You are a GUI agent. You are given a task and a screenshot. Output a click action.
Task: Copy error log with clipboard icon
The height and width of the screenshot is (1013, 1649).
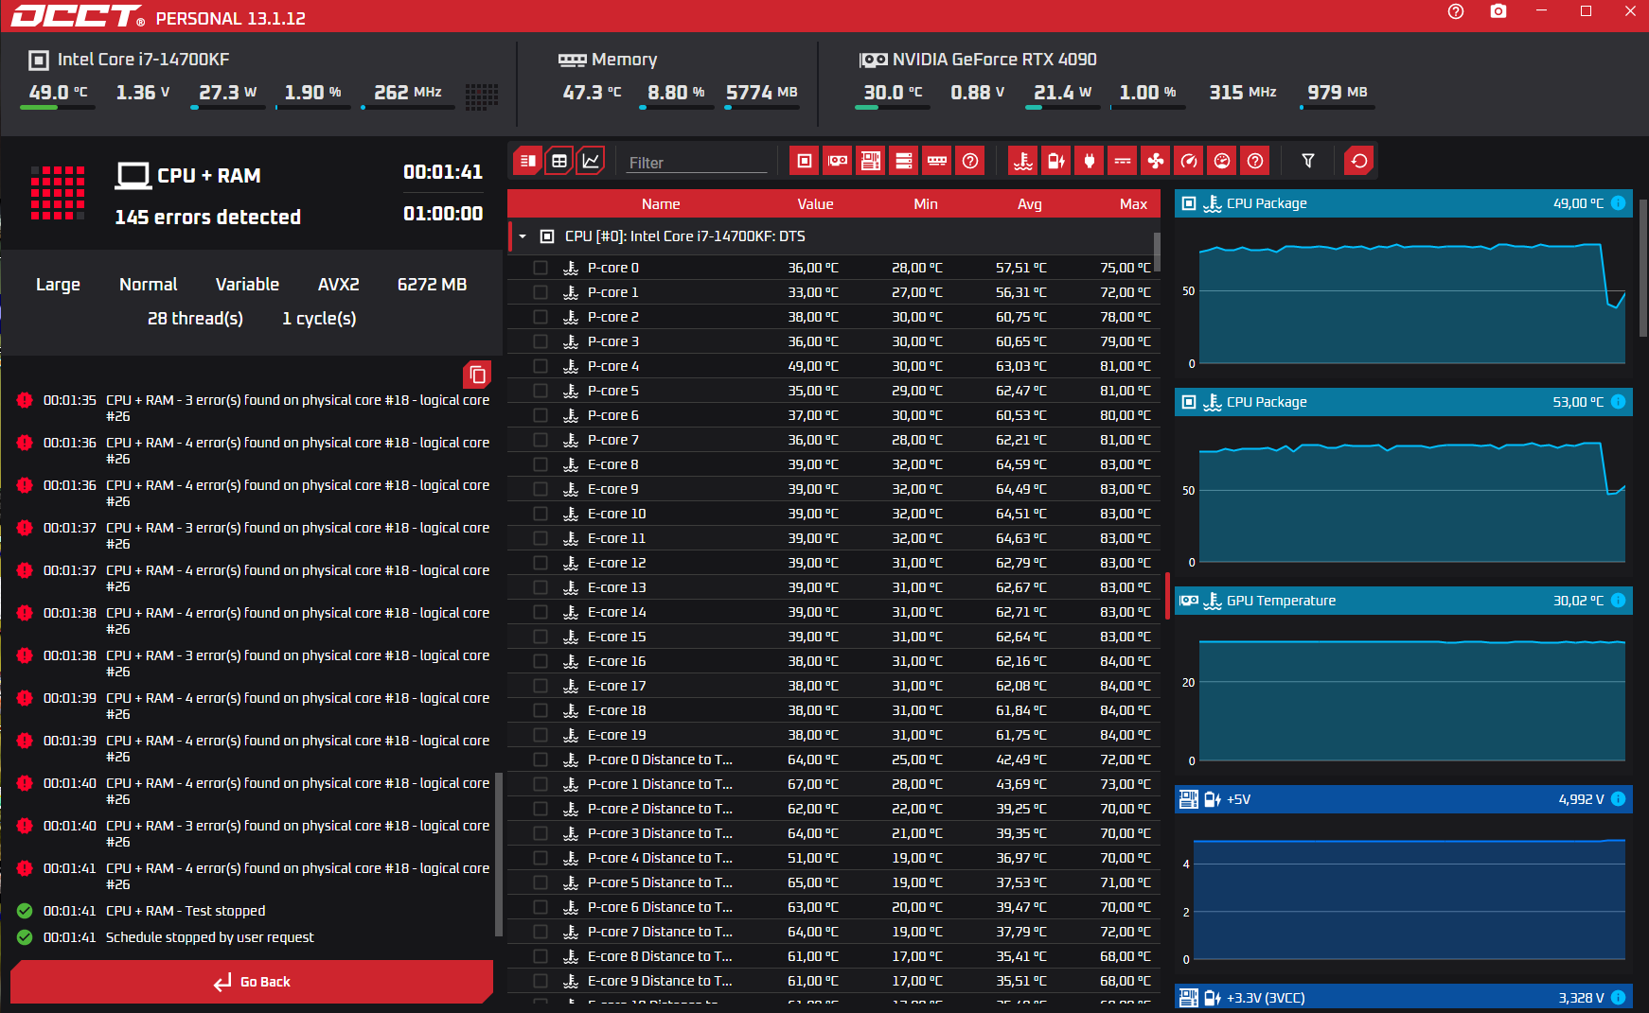point(478,375)
